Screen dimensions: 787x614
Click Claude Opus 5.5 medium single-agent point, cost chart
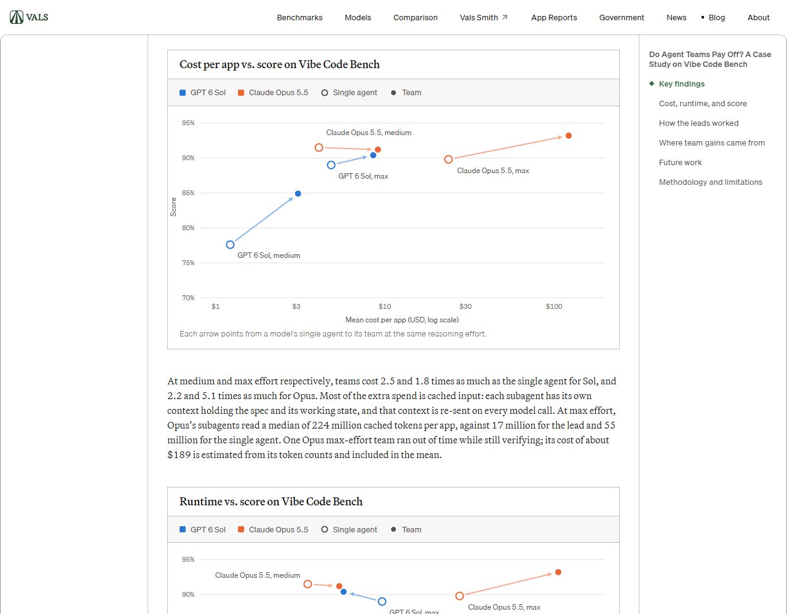point(318,147)
